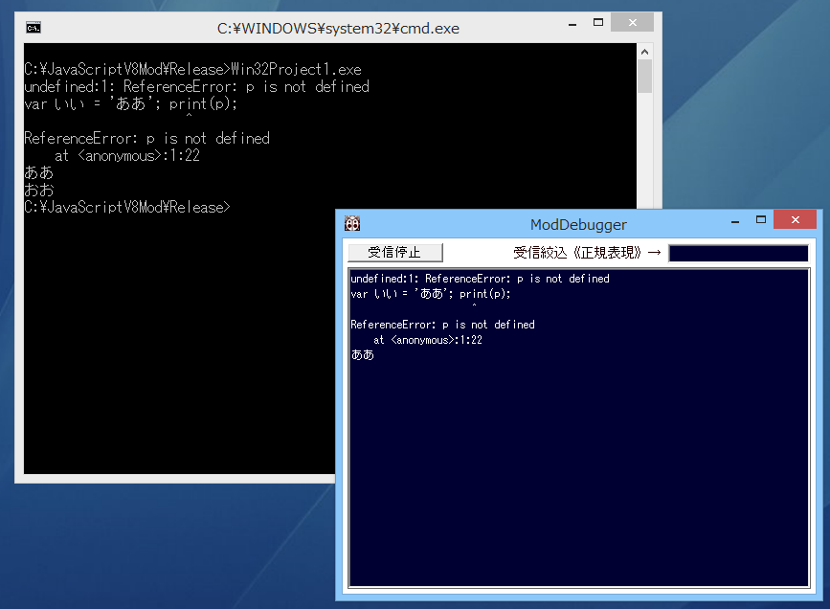Focus the regex filter input box
This screenshot has width=830, height=609.
[x=738, y=253]
